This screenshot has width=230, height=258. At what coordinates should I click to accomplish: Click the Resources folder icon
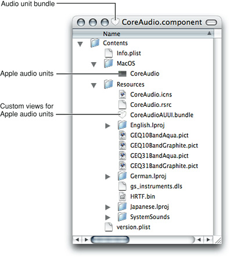109,84
